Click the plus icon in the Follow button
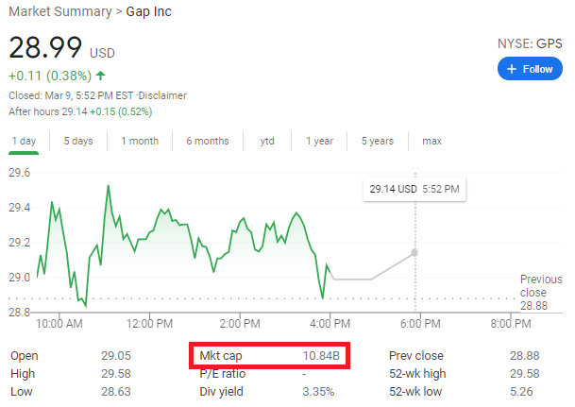Screen dimensions: 575x407 pyautogui.click(x=511, y=69)
